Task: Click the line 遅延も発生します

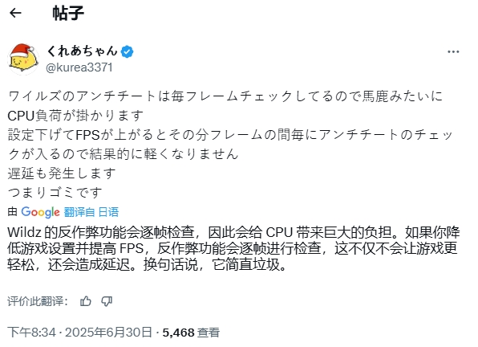Action: coord(62,173)
